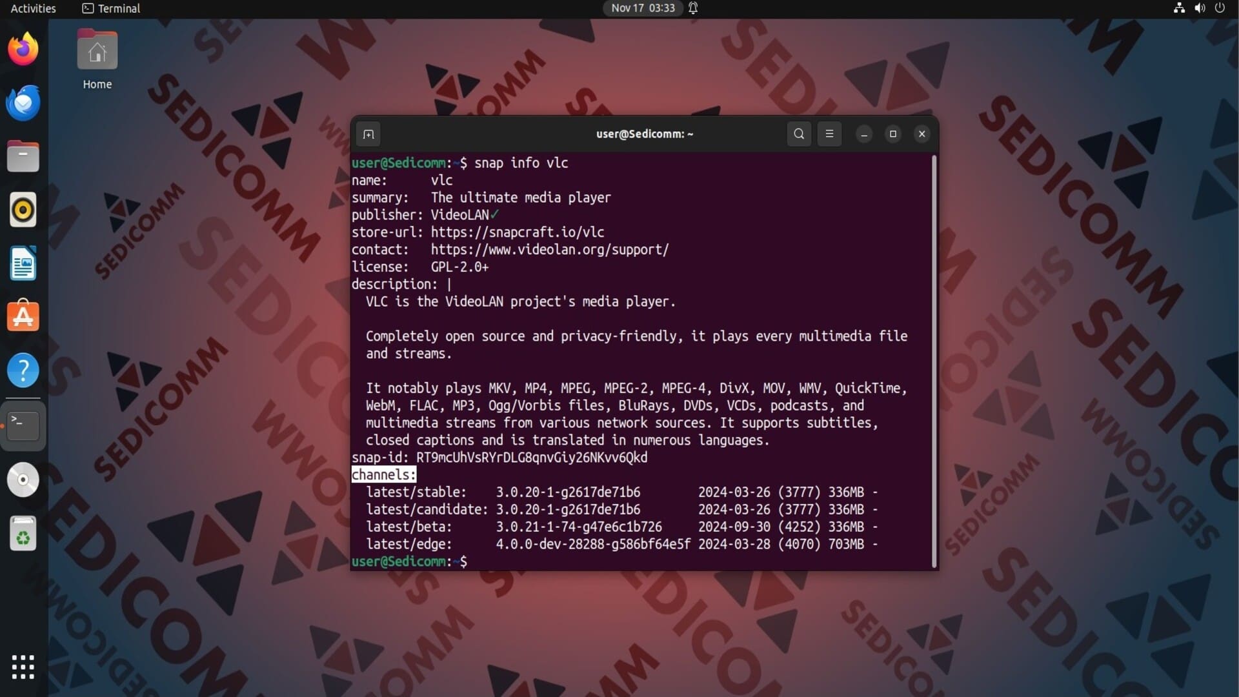Screen dimensions: 1239x697
Task: Open Thunderbird mail from the dock
Action: (x=23, y=103)
